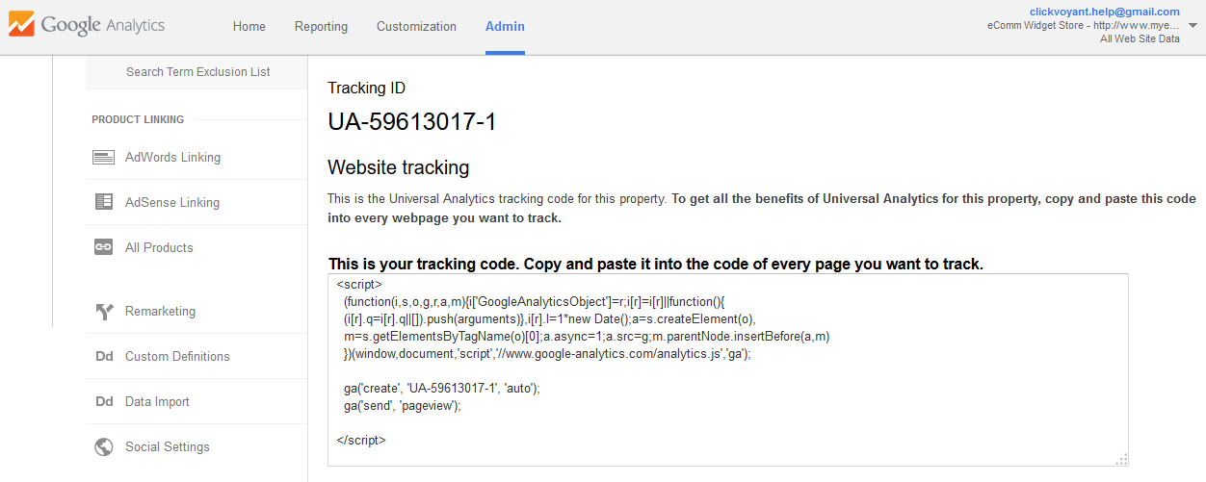Open the AdWords Linking settings
1206x482 pixels.
(x=172, y=158)
